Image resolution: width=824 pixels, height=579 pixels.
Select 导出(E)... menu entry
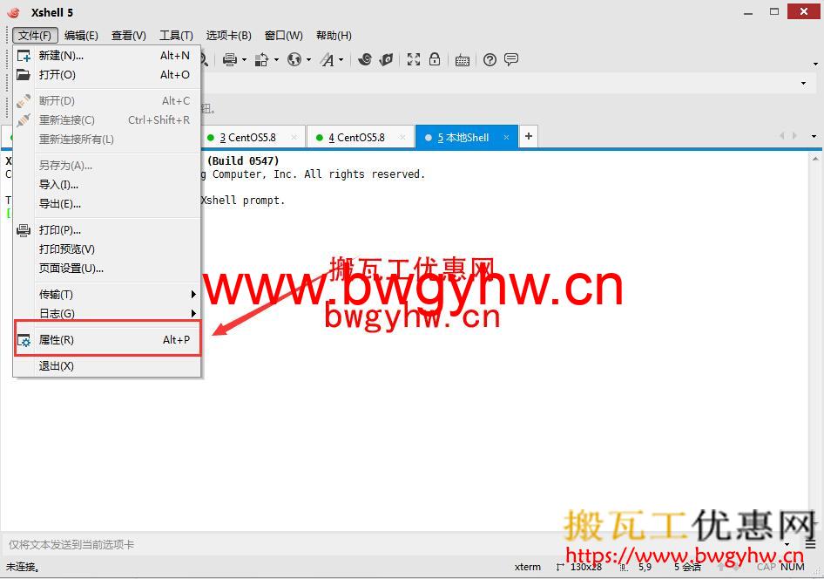tap(106, 204)
